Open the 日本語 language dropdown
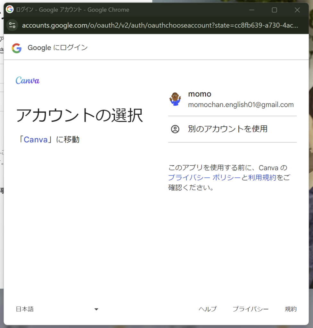 [x=57, y=309]
